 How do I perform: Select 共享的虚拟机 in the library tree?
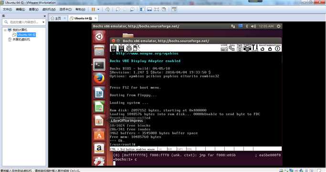[21, 39]
